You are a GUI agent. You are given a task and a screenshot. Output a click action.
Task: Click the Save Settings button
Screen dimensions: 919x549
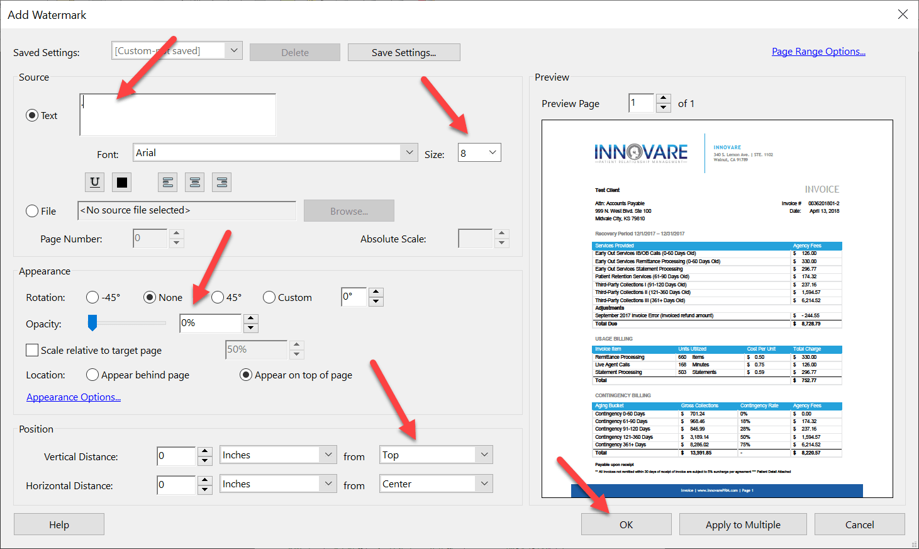[x=404, y=52]
